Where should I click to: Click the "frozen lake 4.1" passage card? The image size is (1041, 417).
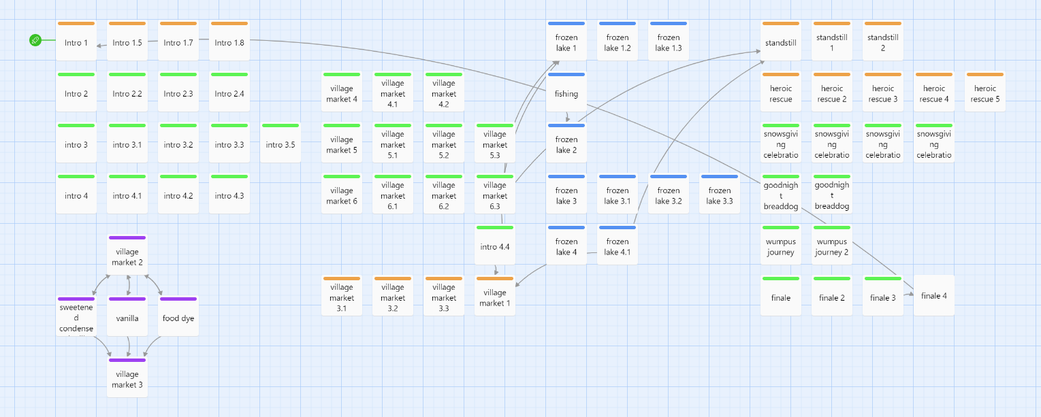point(618,245)
